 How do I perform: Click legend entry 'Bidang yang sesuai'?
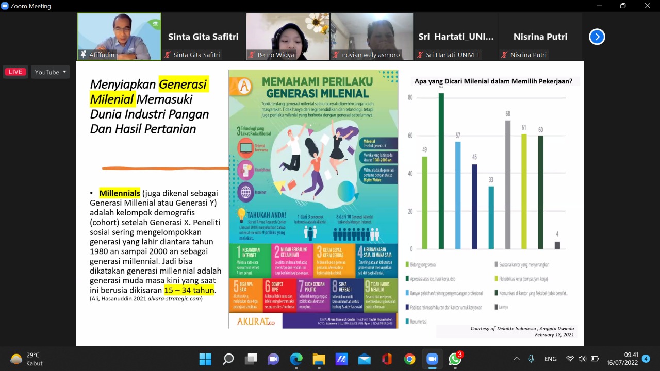[x=421, y=265]
